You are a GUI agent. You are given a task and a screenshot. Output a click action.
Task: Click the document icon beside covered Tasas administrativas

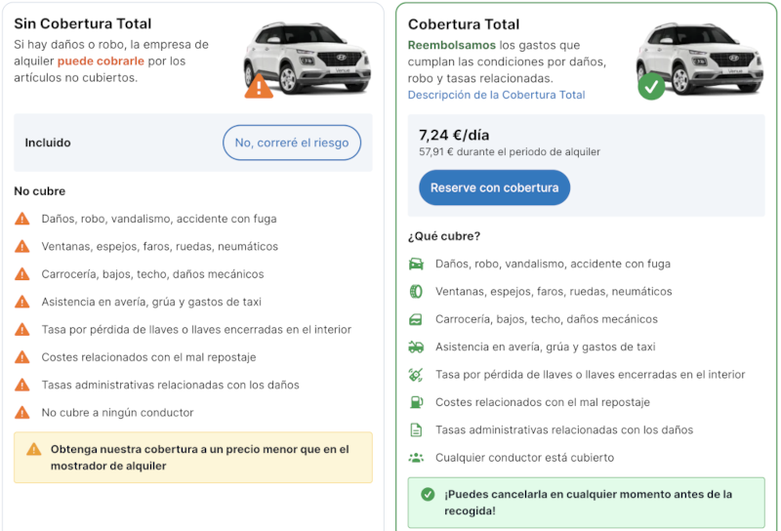pos(416,429)
